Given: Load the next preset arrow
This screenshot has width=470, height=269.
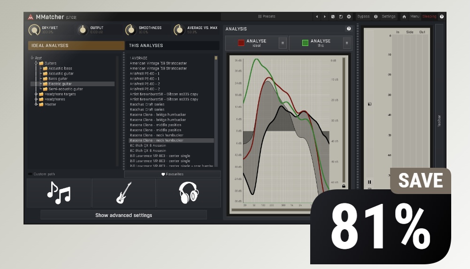Looking at the screenshot, I should [325, 17].
